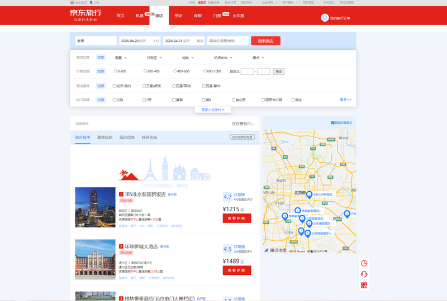Viewport: 447px width, 301px height.
Task: Click the 京东旅行 logo
Action: point(86,16)
